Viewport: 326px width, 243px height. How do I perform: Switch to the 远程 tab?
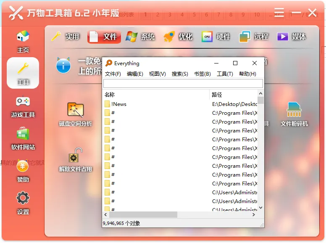(254, 37)
